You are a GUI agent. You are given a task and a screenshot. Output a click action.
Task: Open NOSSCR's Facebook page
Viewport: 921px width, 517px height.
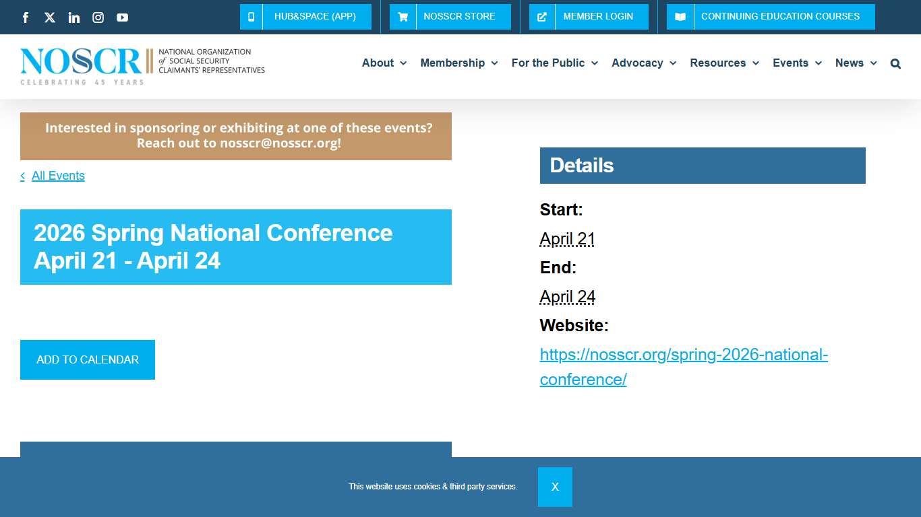pyautogui.click(x=26, y=17)
